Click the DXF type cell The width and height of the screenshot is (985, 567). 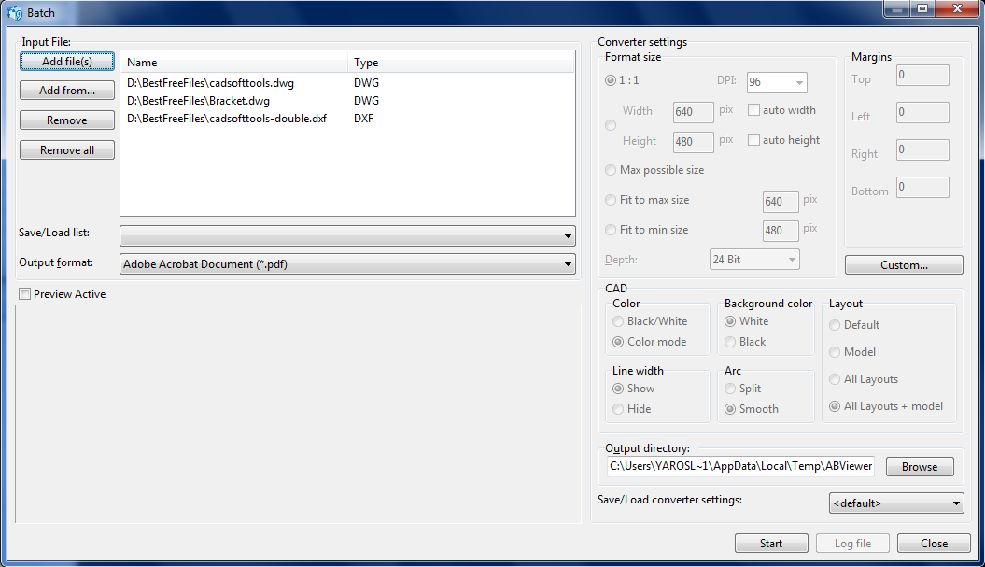coord(364,119)
